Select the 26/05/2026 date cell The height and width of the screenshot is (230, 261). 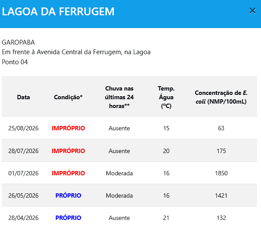[x=24, y=195]
